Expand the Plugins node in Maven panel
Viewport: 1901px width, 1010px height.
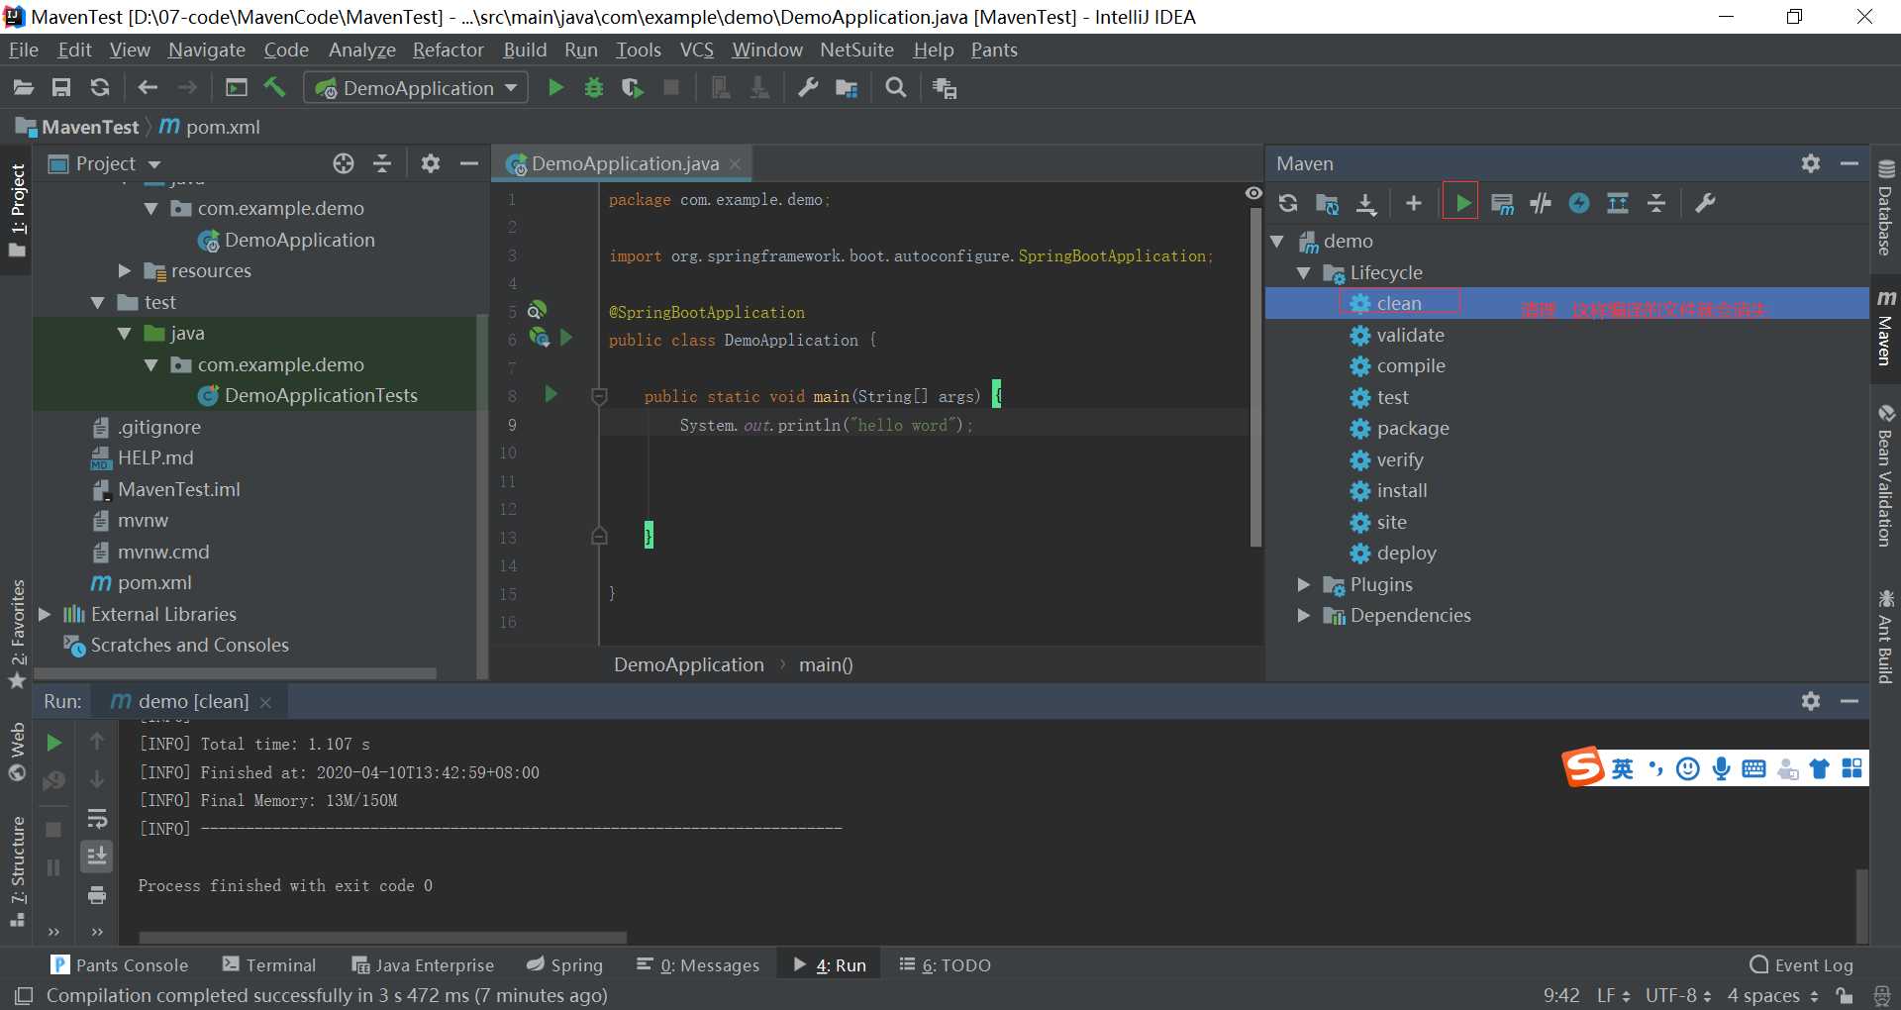1303,584
